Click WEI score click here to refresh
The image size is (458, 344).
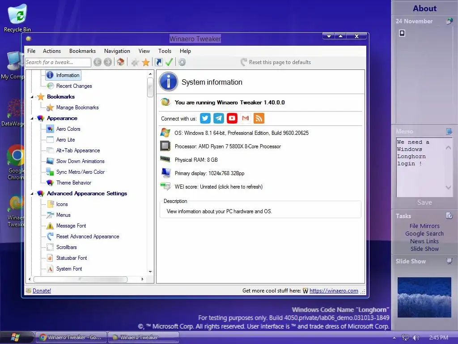tap(218, 187)
